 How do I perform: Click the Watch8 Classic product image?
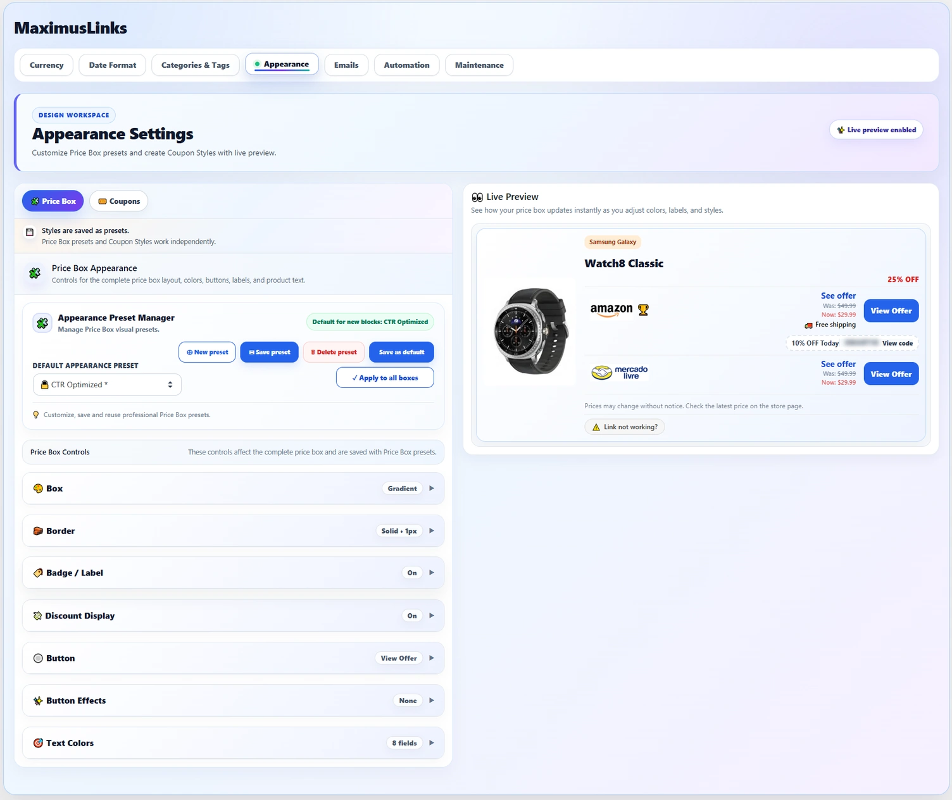530,331
